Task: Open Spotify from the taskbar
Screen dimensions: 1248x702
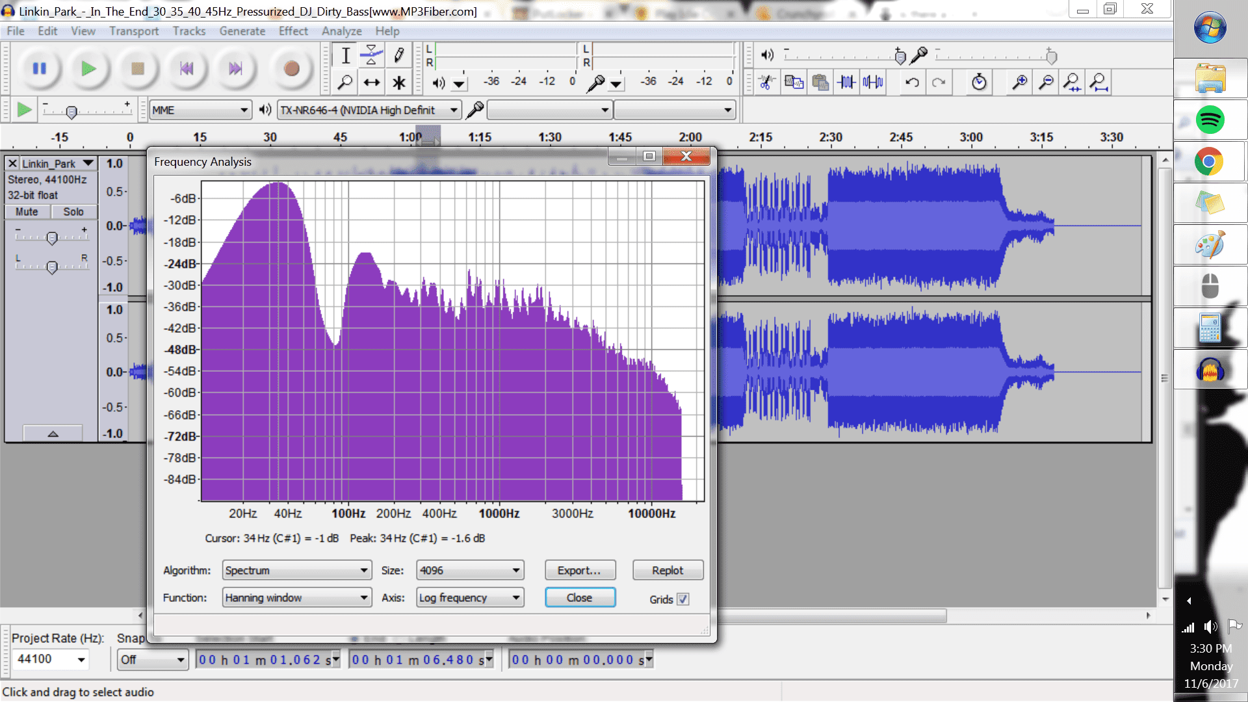Action: coord(1210,120)
